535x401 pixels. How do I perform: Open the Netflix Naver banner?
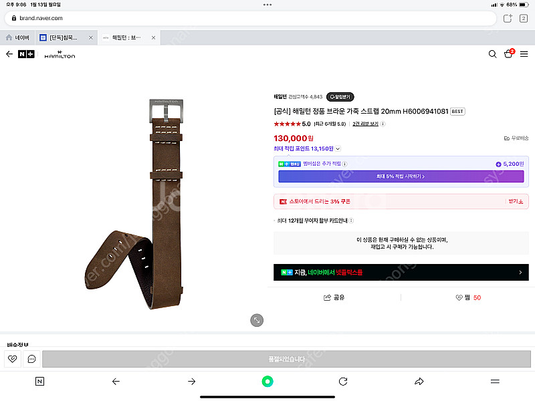tap(401, 272)
